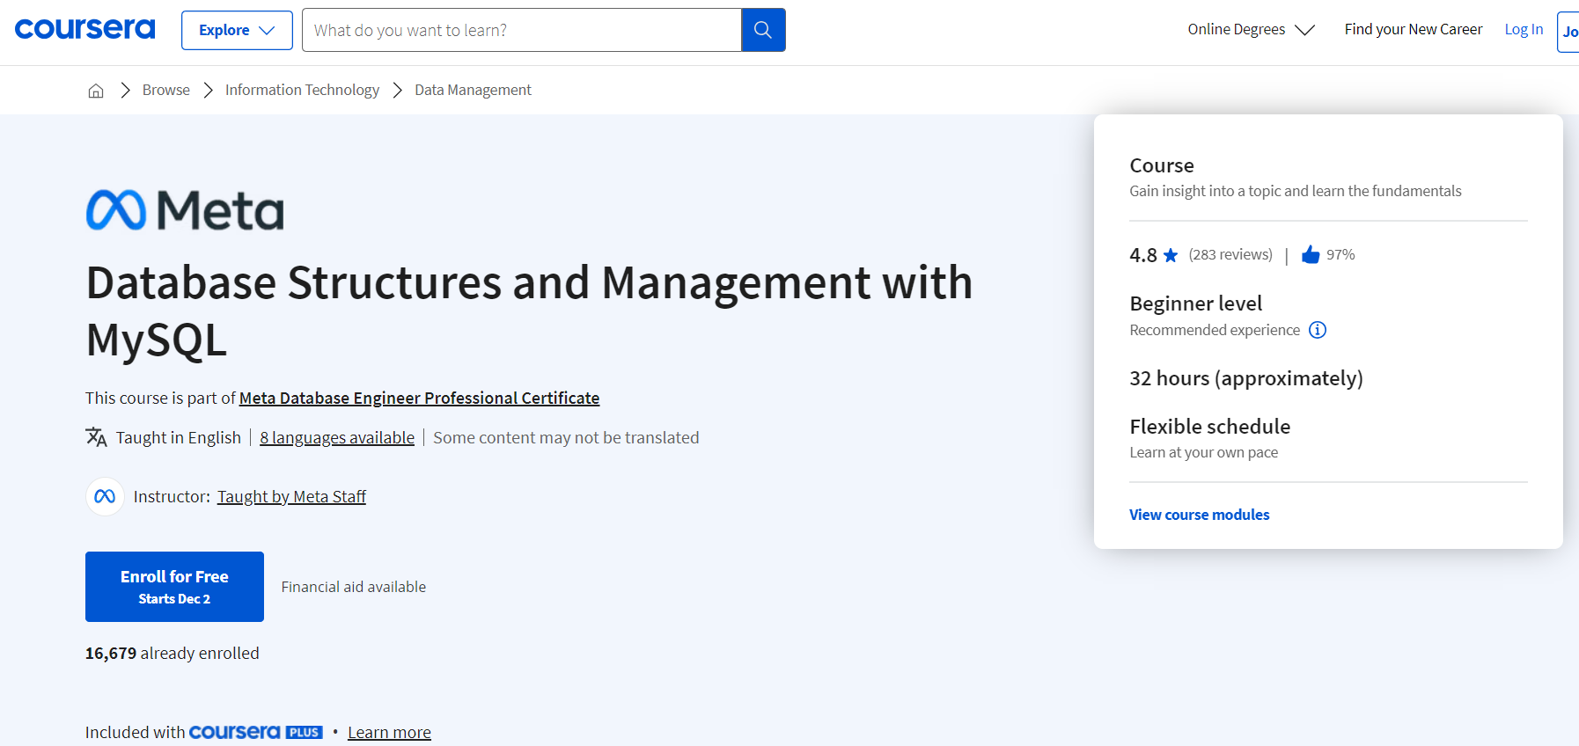This screenshot has width=1579, height=746.
Task: Expand the Online Degrees menu
Action: [1251, 29]
